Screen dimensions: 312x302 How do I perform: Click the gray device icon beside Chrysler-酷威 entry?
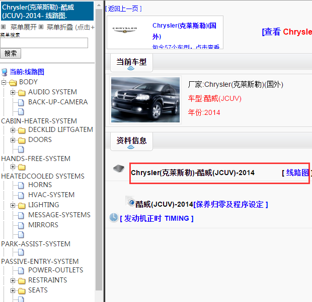coord(119,169)
